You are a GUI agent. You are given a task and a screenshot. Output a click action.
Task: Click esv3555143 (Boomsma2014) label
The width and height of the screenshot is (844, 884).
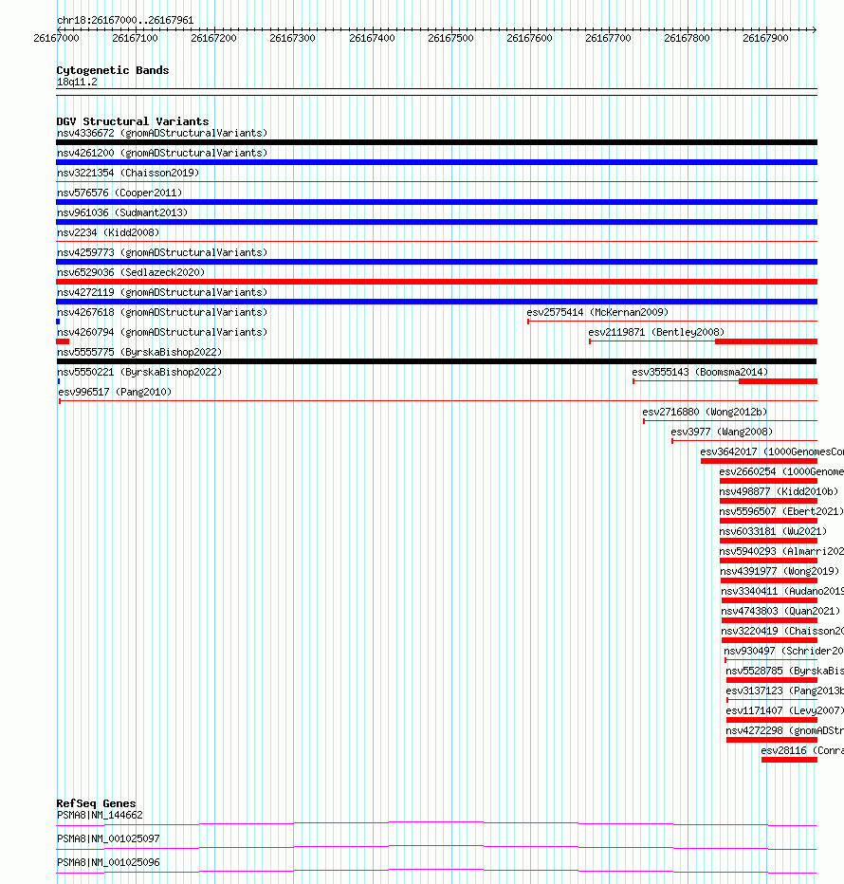[x=700, y=372]
